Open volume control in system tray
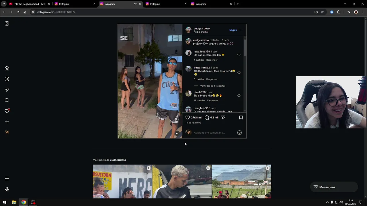Image resolution: width=367 pixels, height=206 pixels. tap(341, 202)
